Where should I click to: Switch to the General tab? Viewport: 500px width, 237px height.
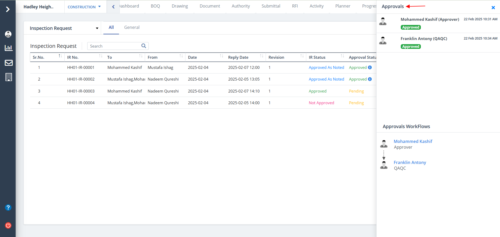(x=132, y=28)
